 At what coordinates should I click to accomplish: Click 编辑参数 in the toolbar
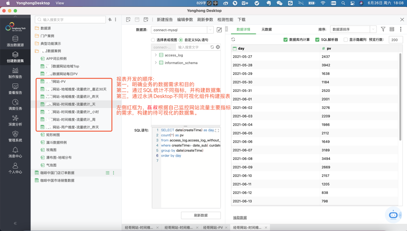pos(185,20)
